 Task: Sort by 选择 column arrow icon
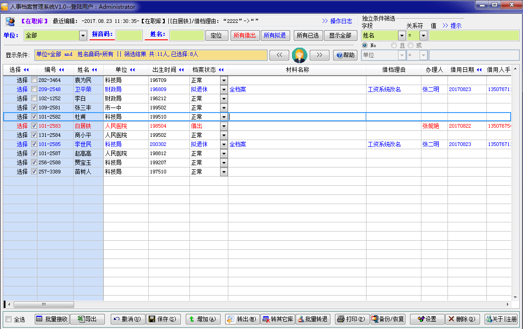click(x=27, y=70)
